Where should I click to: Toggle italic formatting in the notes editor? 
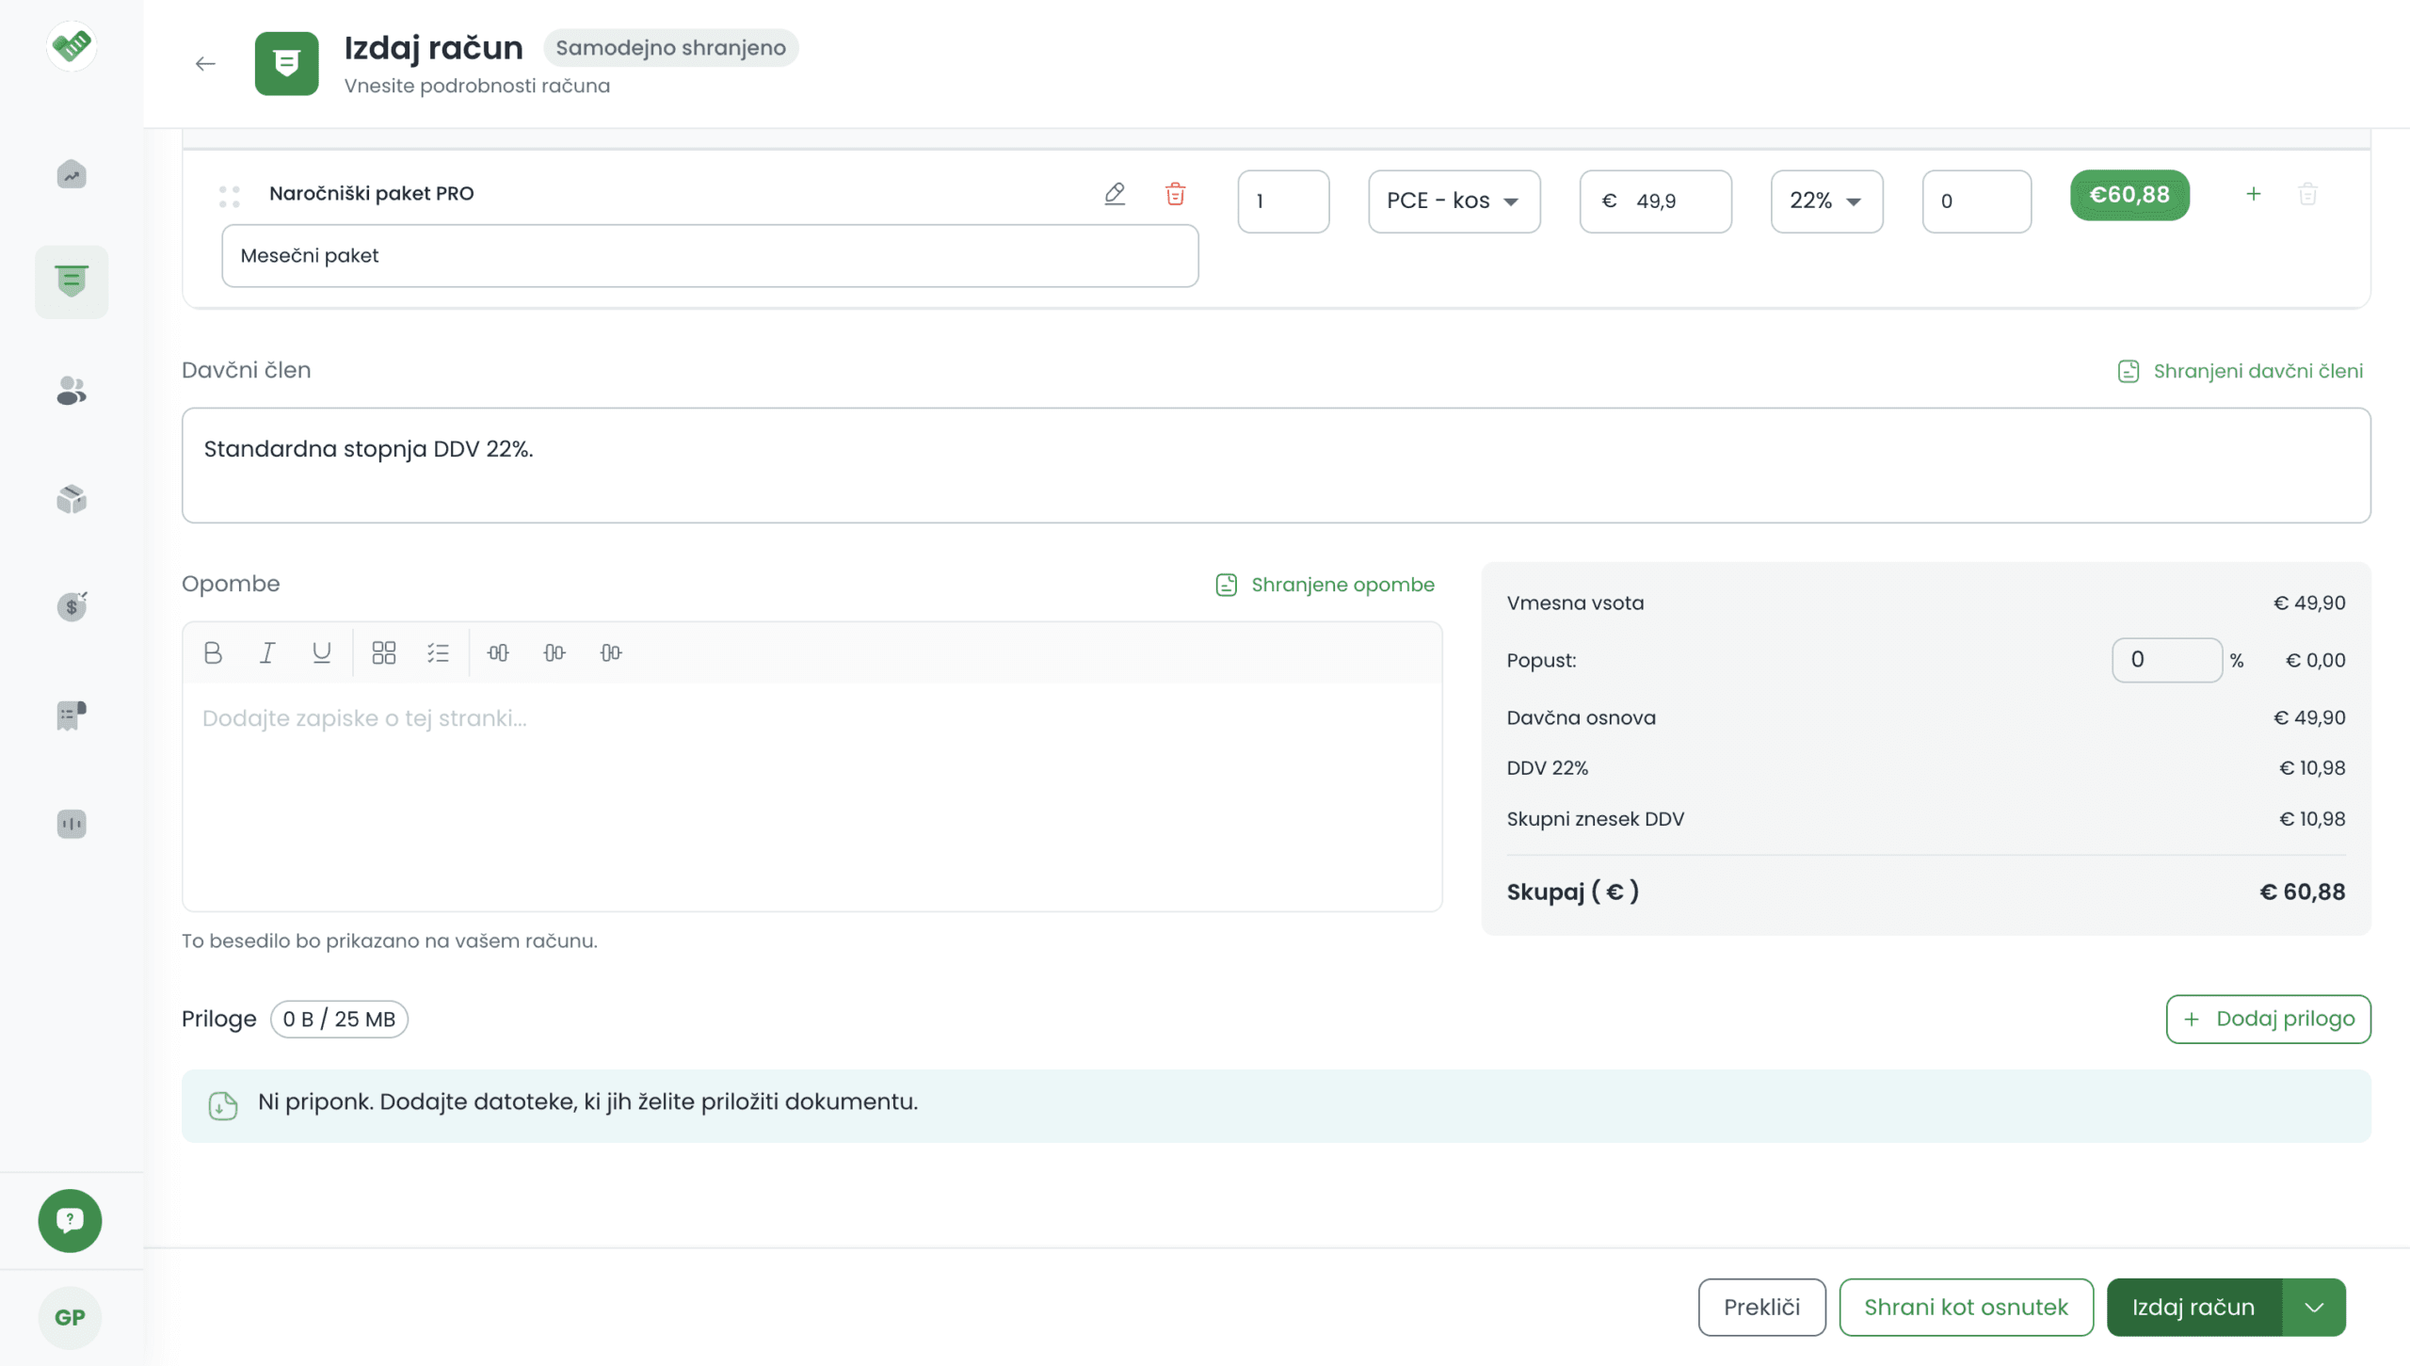coord(267,652)
